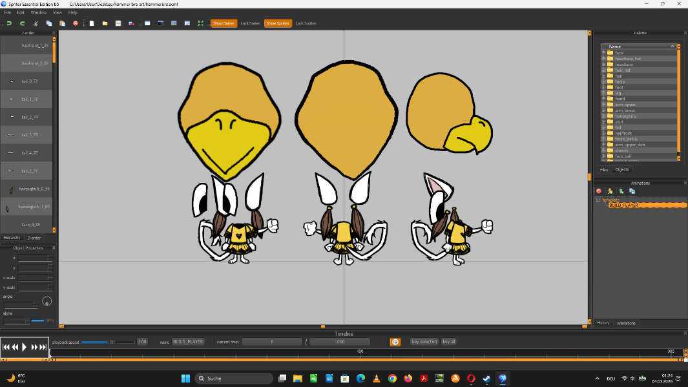Toggle Lock Sprites
Viewport: 688px width, 387px height.
306,23
